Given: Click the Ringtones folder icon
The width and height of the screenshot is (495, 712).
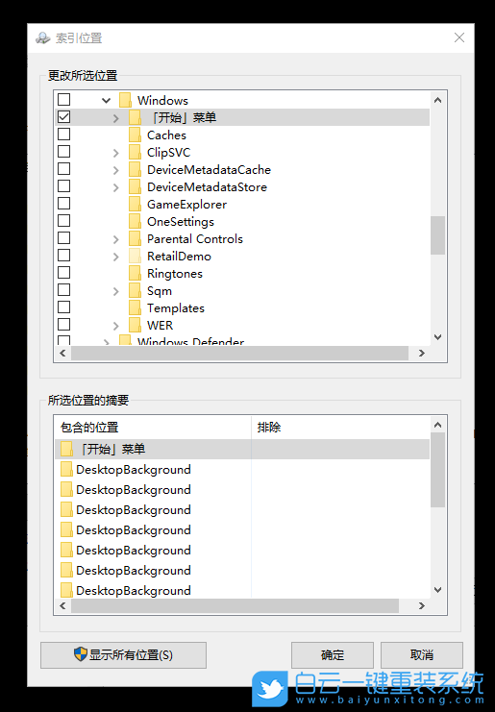Looking at the screenshot, I should [135, 273].
